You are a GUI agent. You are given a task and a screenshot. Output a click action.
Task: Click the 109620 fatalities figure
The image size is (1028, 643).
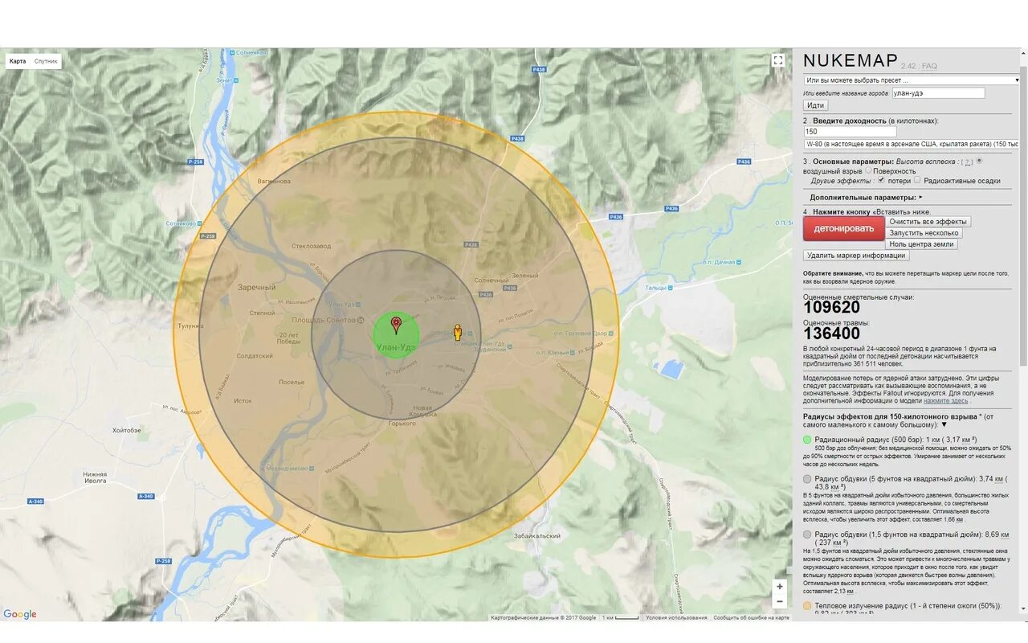pos(832,308)
